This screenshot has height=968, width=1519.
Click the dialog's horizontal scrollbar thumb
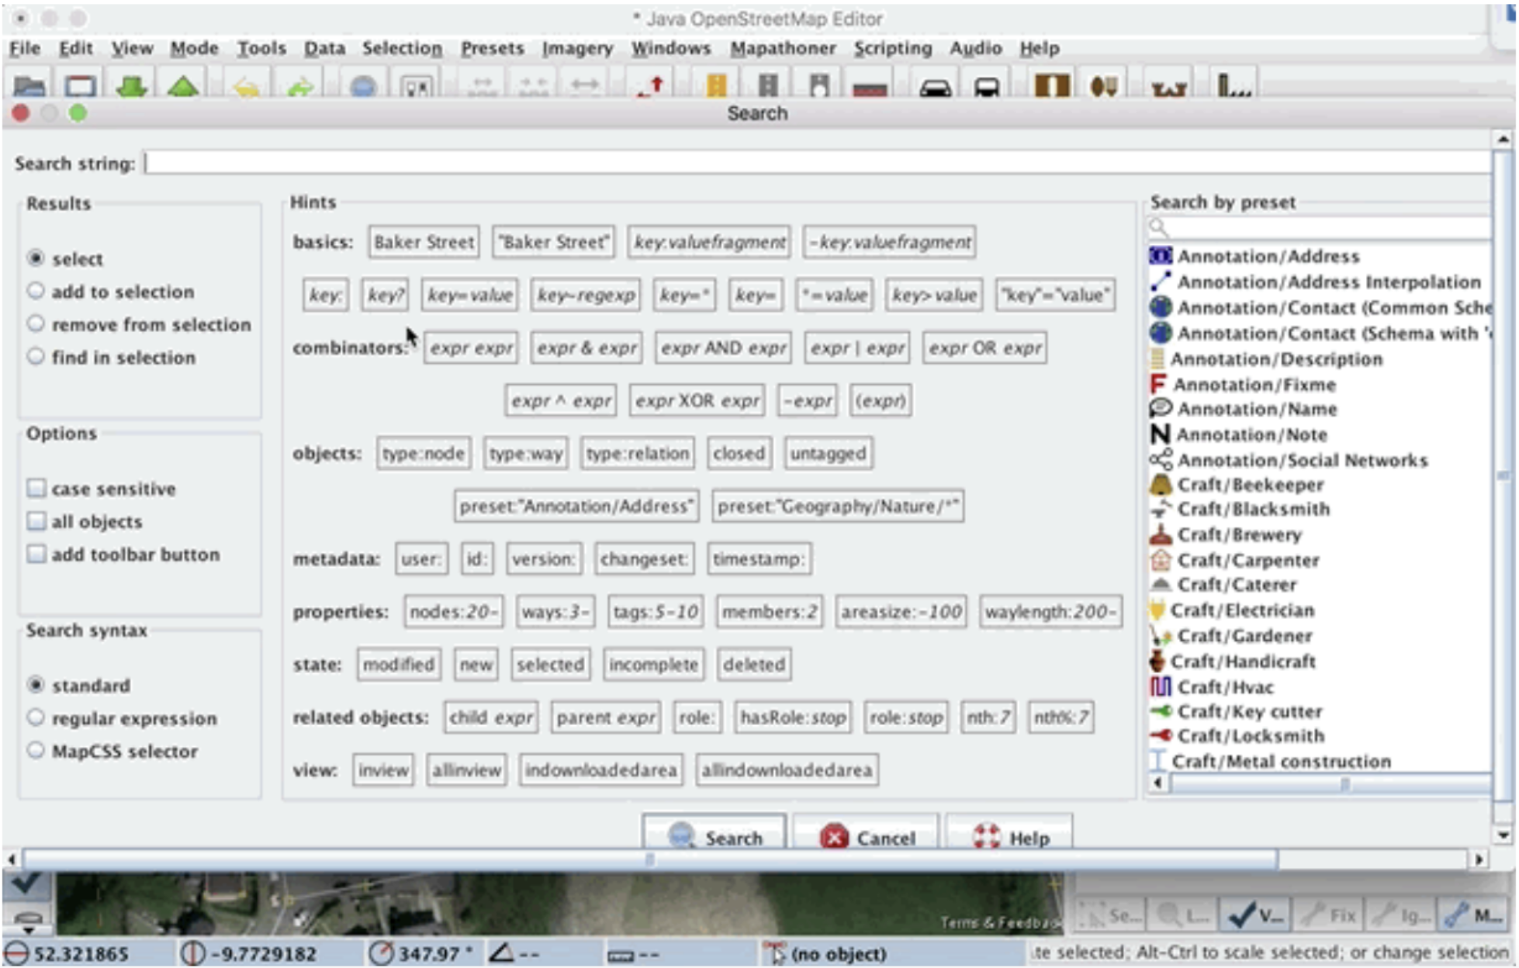pyautogui.click(x=650, y=859)
